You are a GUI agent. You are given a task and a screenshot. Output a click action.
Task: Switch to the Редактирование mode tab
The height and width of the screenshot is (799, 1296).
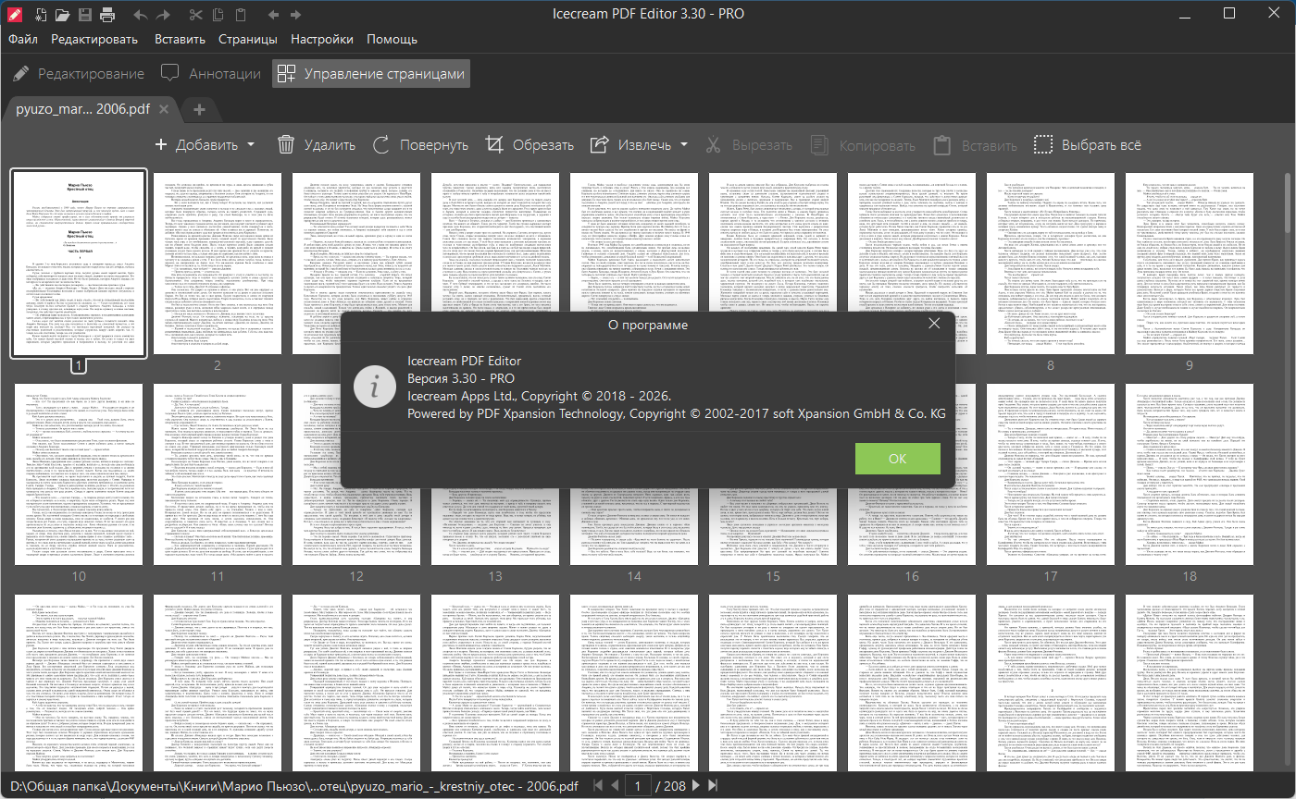[79, 74]
